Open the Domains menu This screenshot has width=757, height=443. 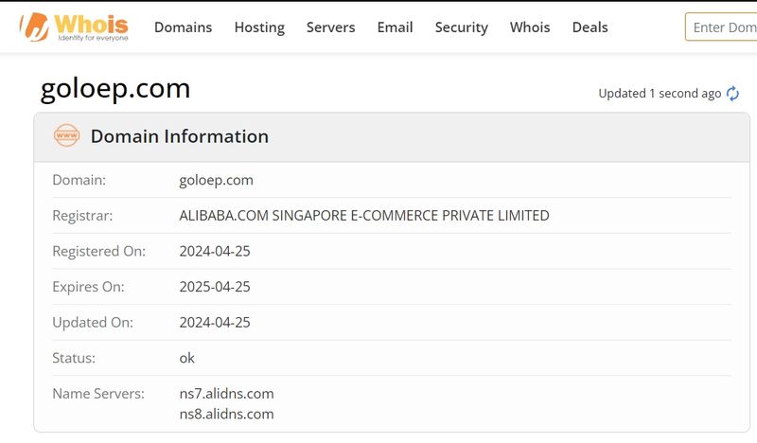tap(183, 27)
